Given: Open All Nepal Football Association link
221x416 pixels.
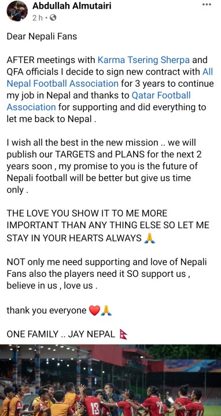Looking at the screenshot, I should point(110,77).
